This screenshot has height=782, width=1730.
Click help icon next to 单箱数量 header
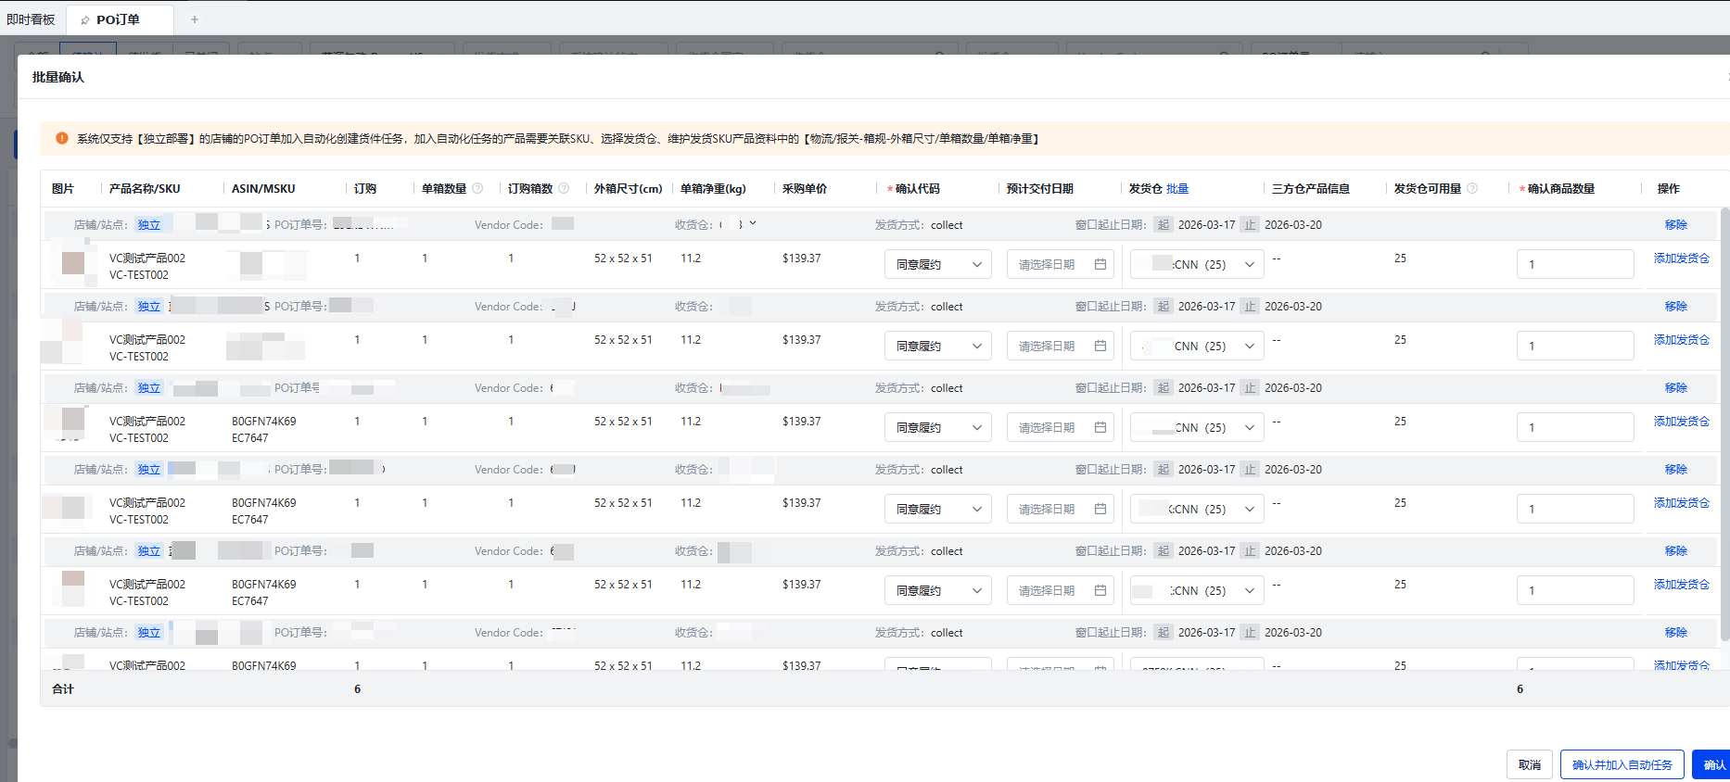(477, 189)
